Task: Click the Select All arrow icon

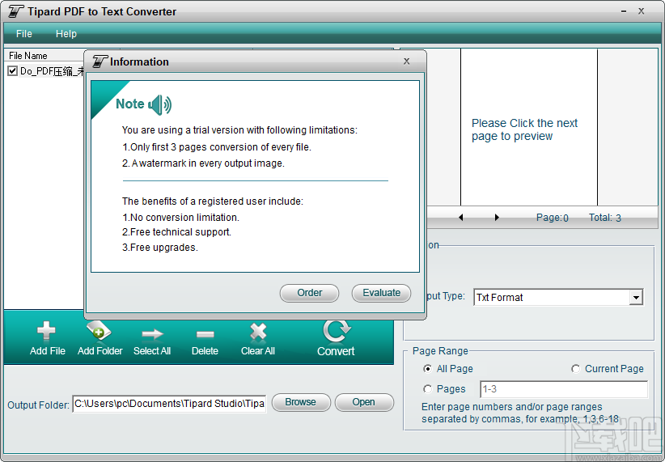Action: point(152,334)
